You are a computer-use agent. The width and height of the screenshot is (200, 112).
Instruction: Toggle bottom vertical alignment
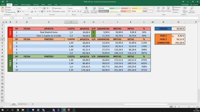click(x=44, y=8)
